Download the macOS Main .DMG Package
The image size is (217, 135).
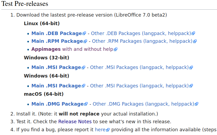57,104
